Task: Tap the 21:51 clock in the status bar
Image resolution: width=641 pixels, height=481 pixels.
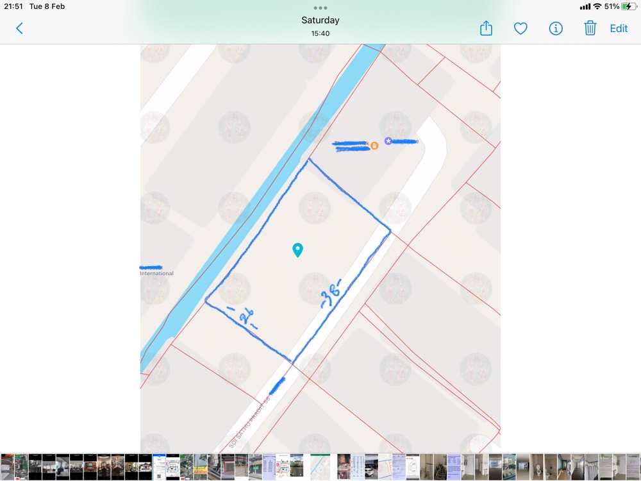Action: click(13, 6)
